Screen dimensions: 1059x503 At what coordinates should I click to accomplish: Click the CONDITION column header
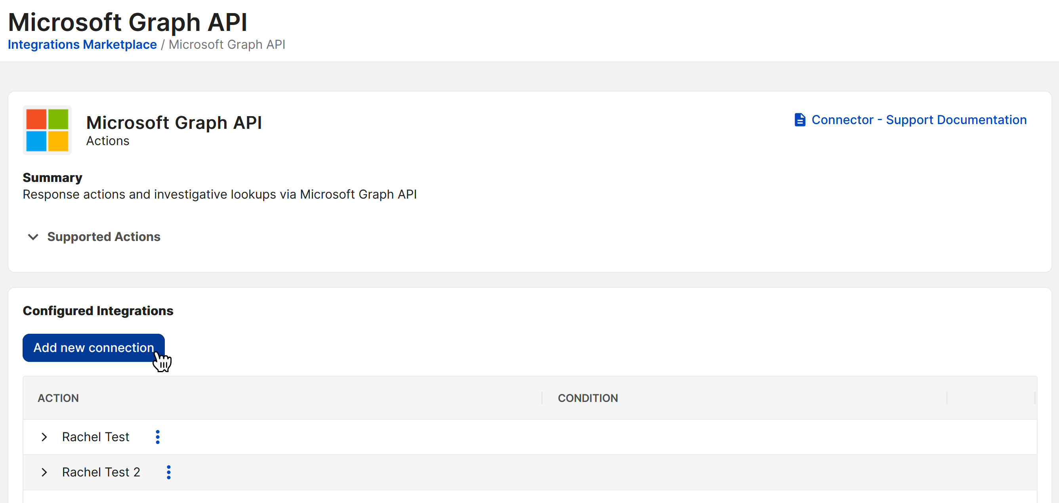click(588, 398)
